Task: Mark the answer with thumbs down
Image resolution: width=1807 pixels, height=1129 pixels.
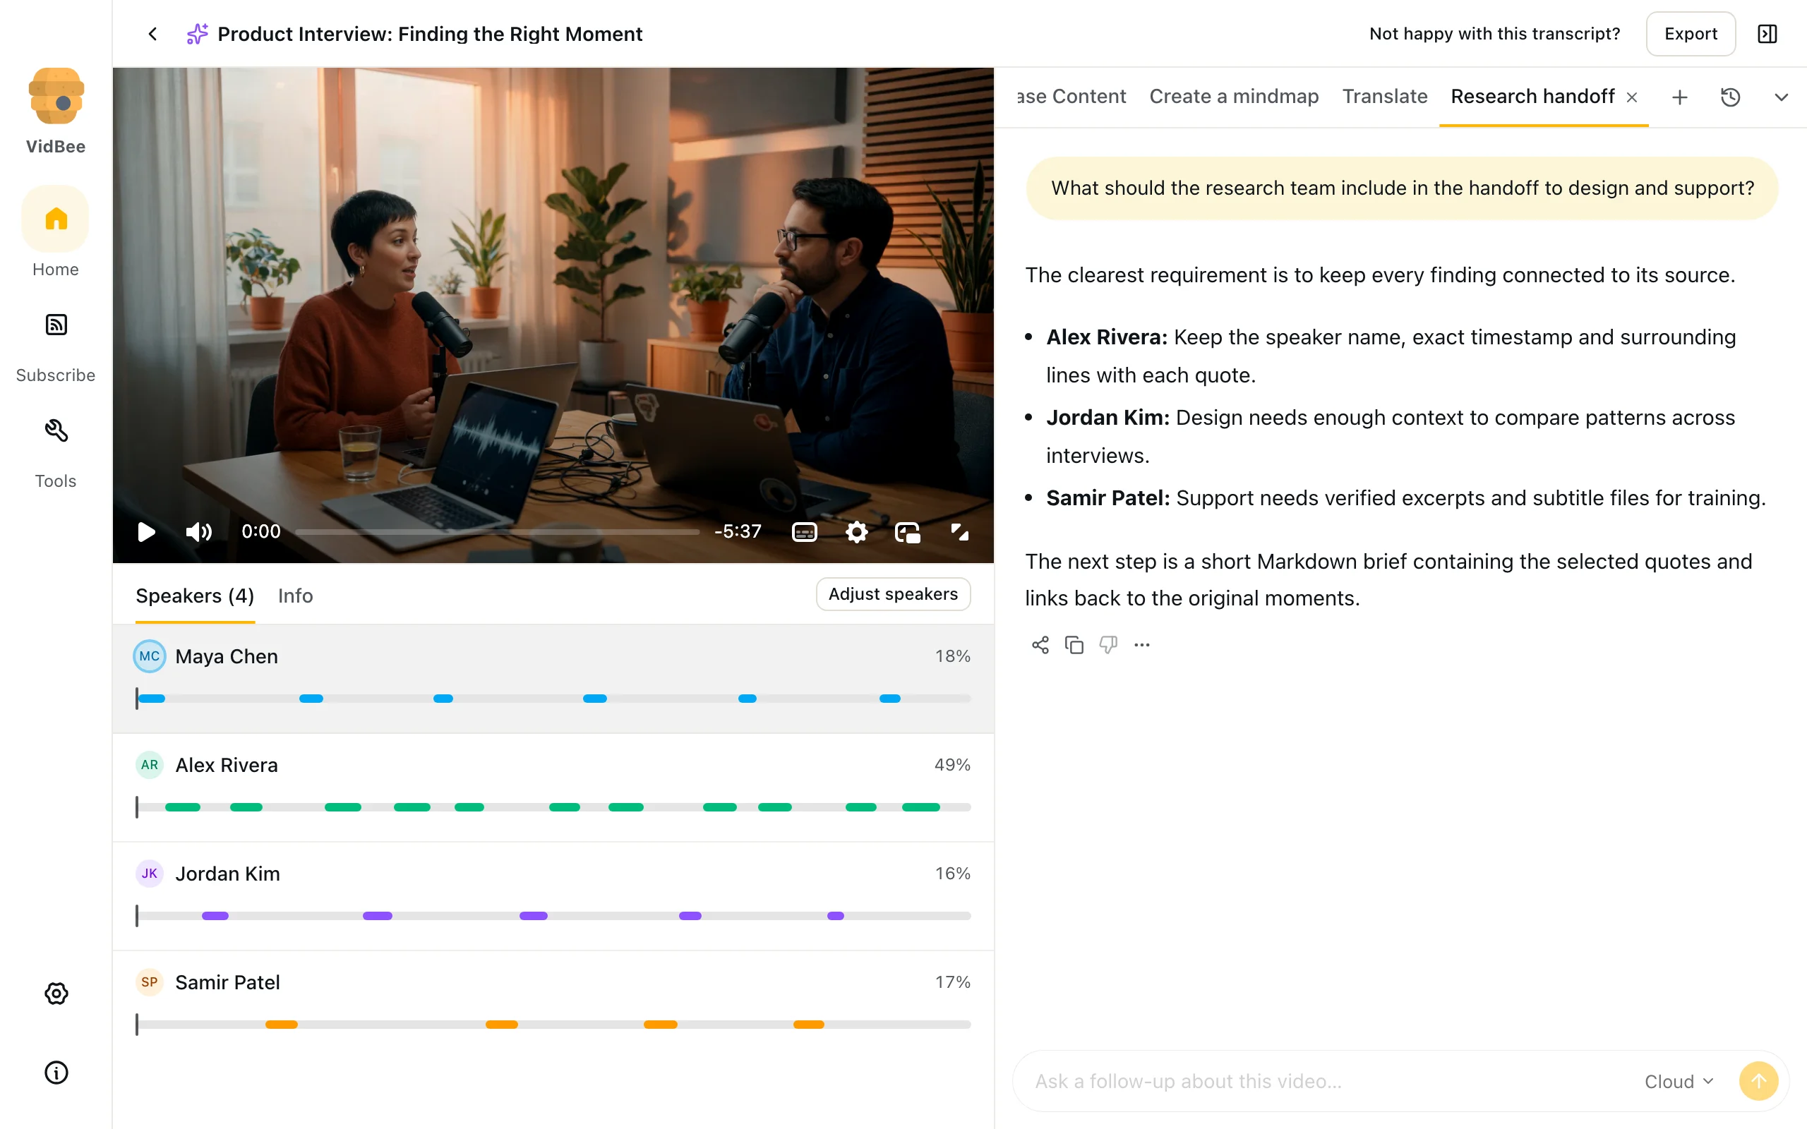Action: (x=1108, y=644)
